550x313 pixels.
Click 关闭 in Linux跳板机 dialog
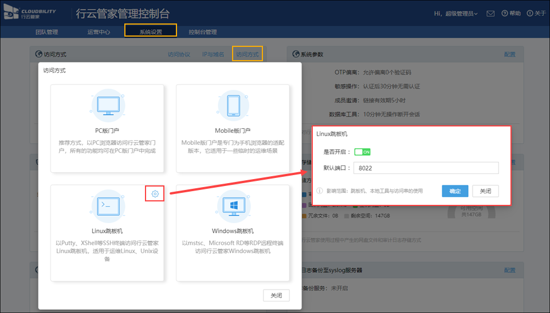(x=485, y=191)
